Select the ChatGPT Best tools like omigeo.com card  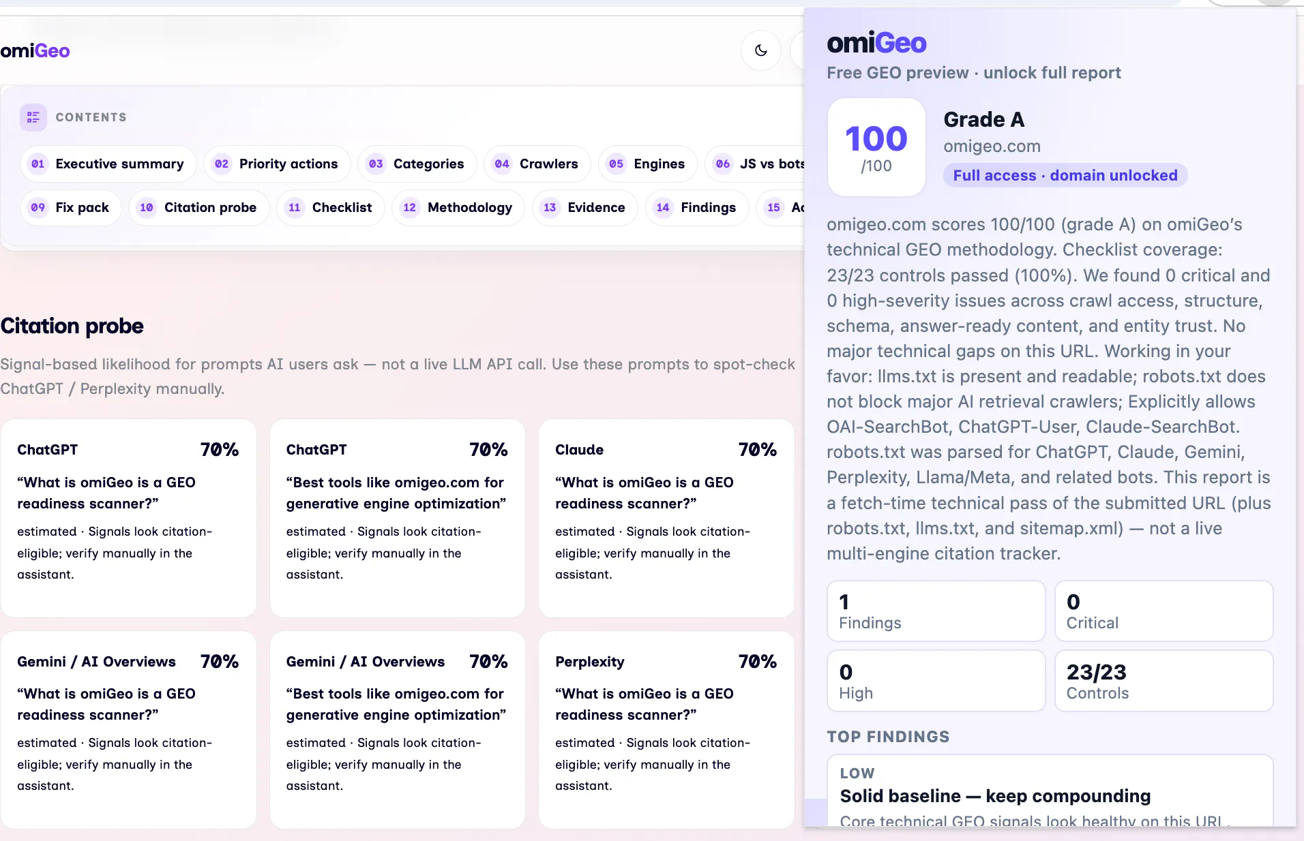398,518
